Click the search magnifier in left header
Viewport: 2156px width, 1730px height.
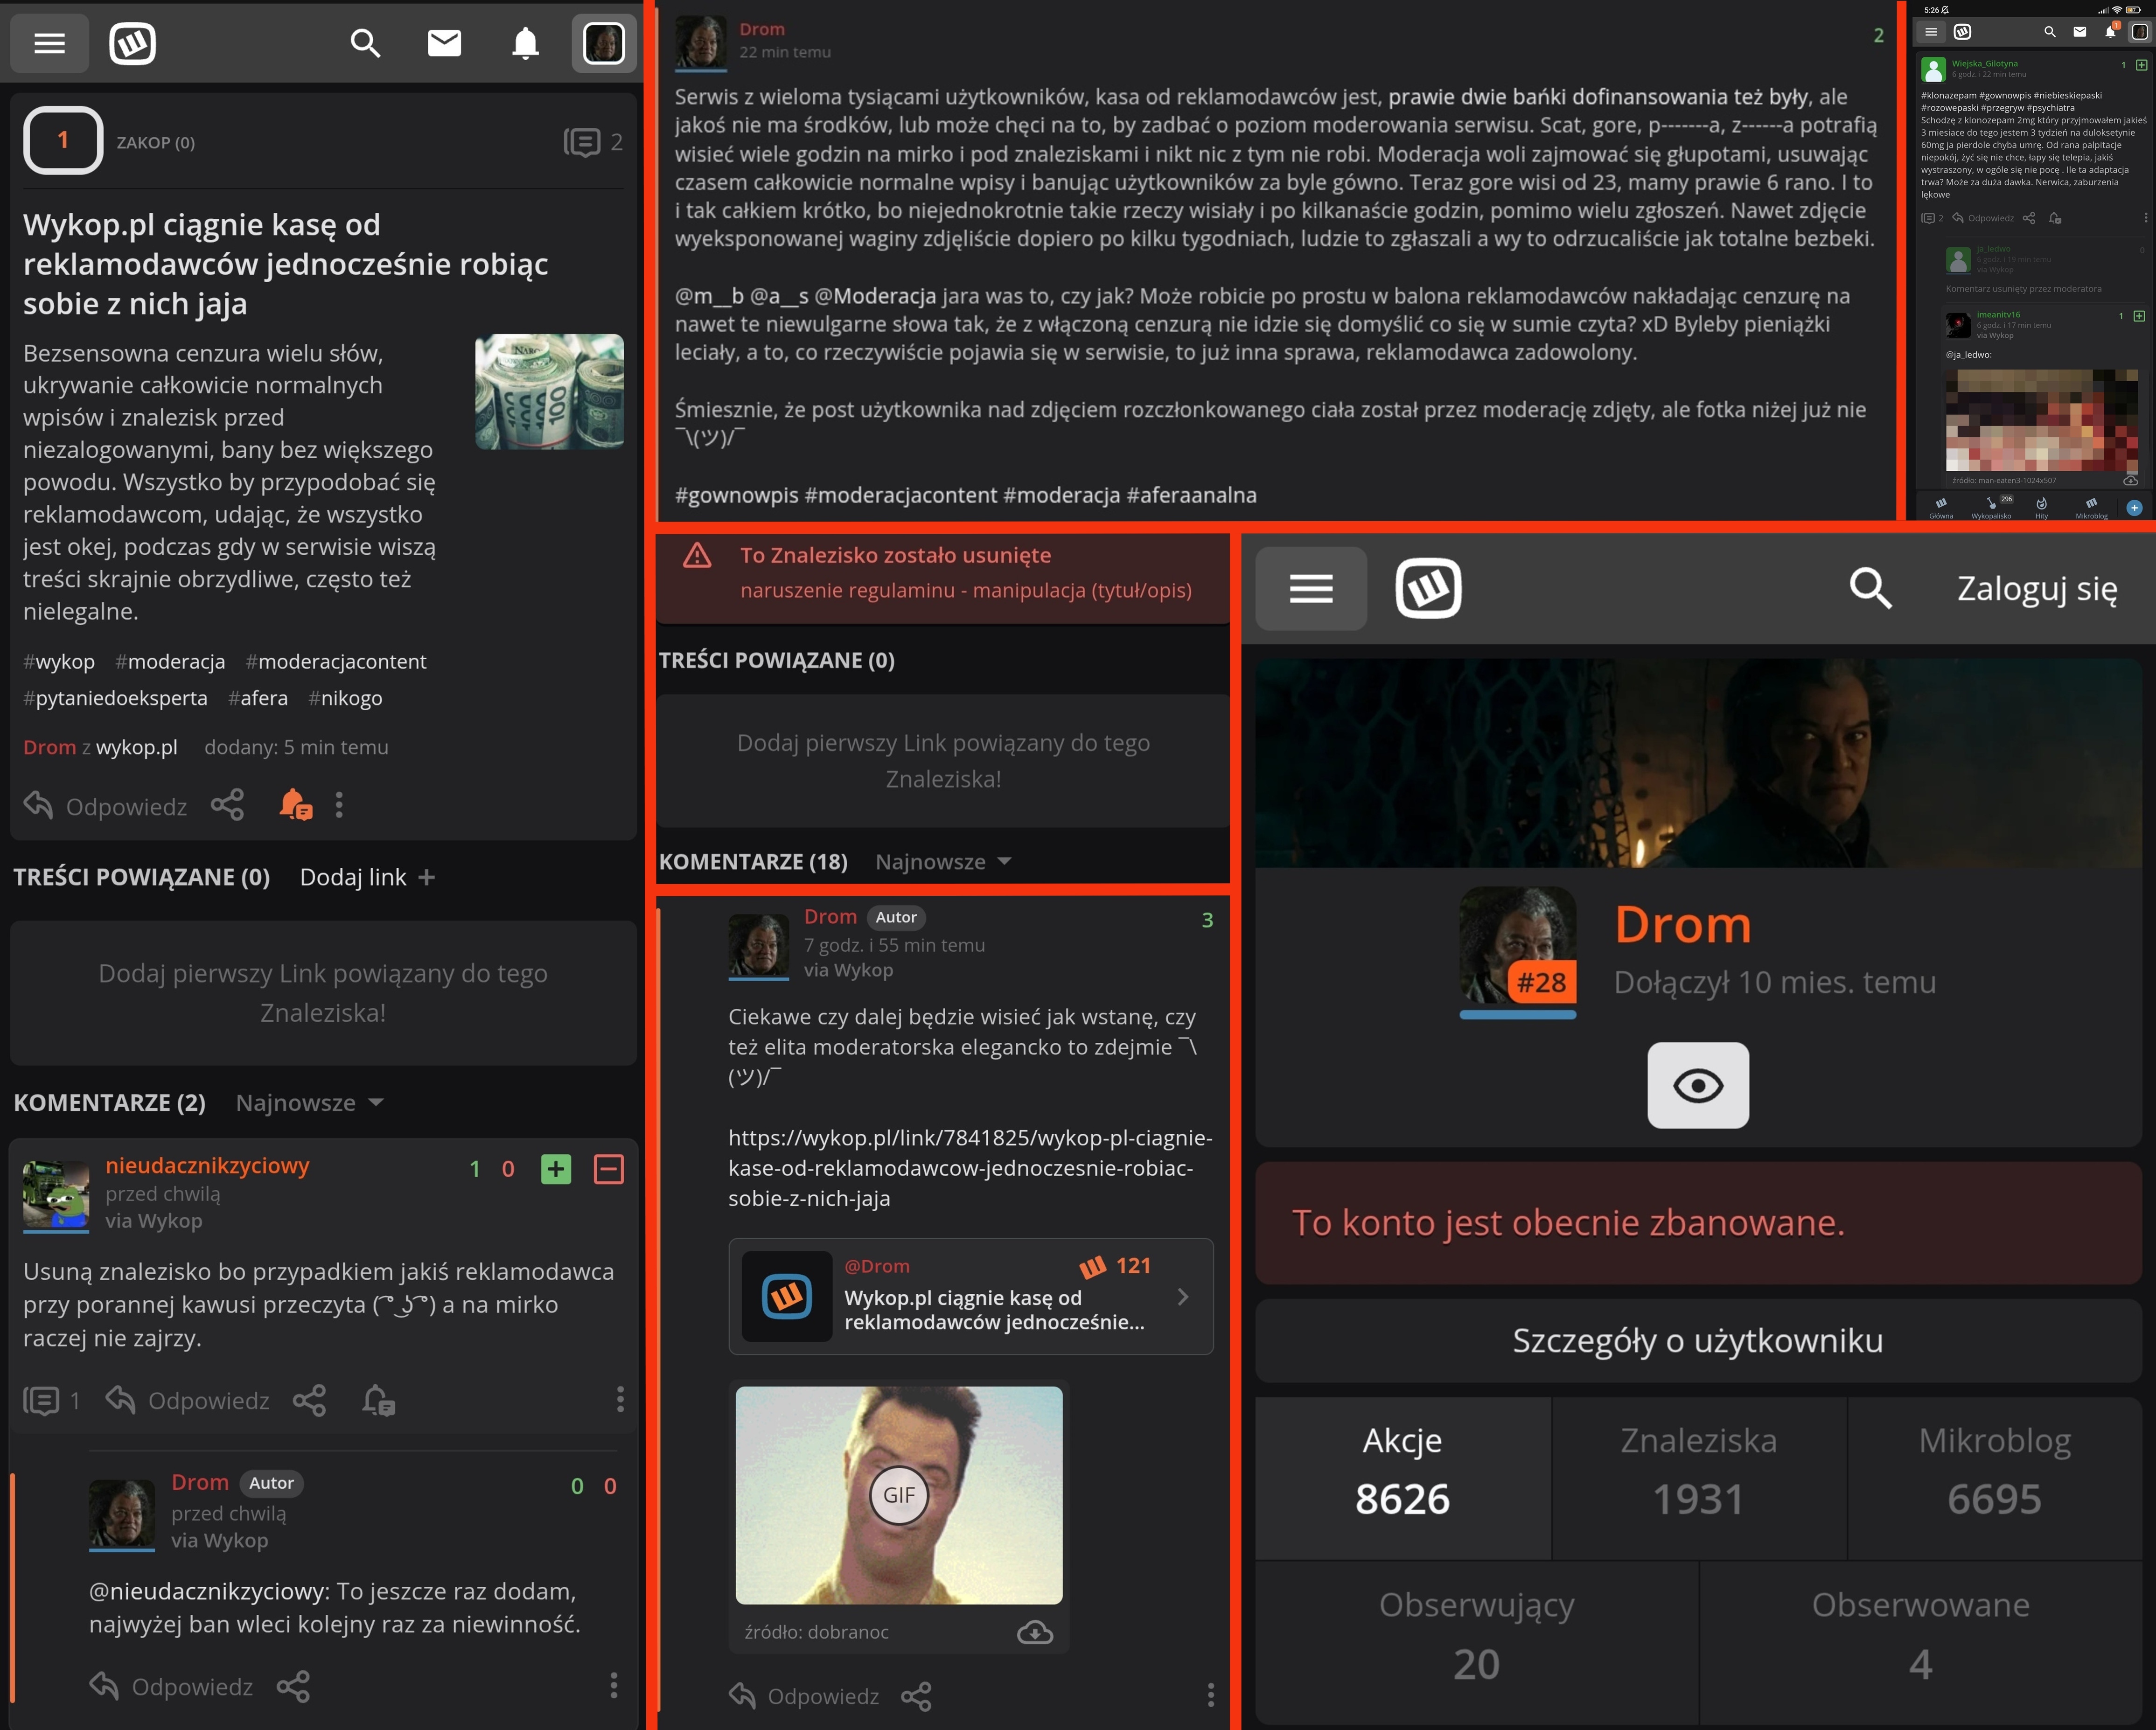[365, 43]
